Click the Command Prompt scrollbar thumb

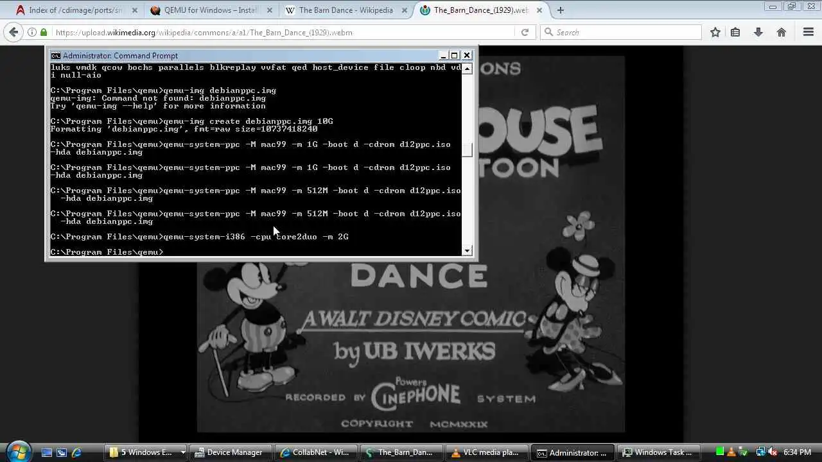pos(468,150)
